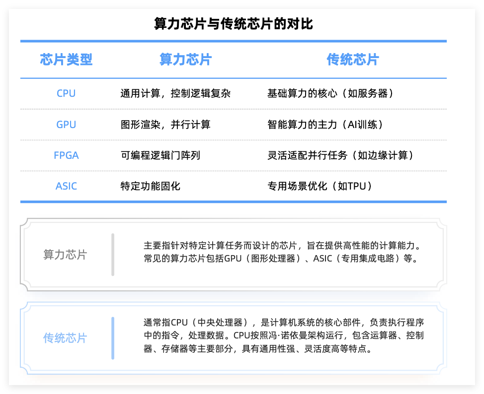Click the title 算力芯片与传统芯片的对比
The height and width of the screenshot is (394, 484).
pos(233,24)
